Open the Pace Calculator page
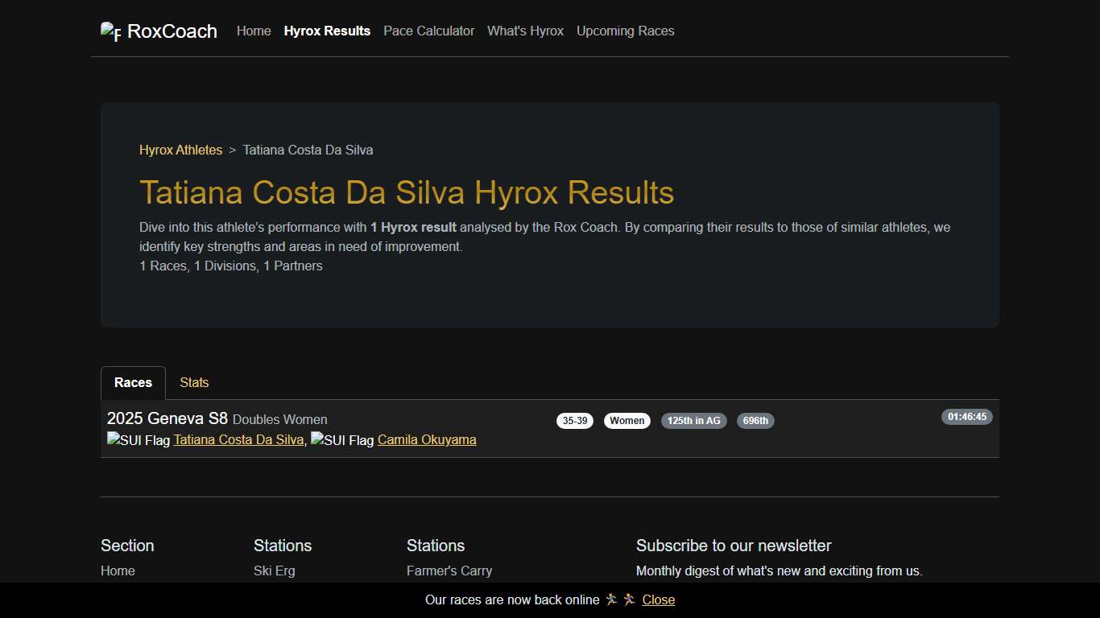Image resolution: width=1100 pixels, height=618 pixels. coord(428,31)
